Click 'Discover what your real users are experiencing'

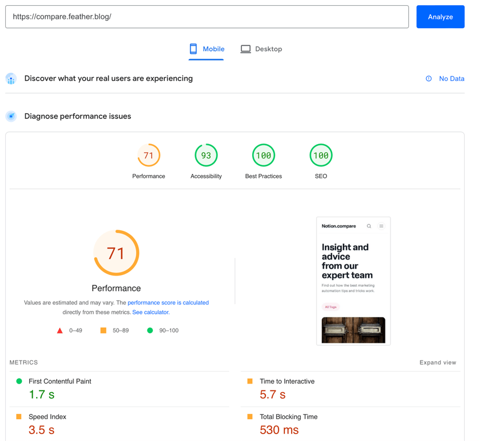tap(109, 79)
